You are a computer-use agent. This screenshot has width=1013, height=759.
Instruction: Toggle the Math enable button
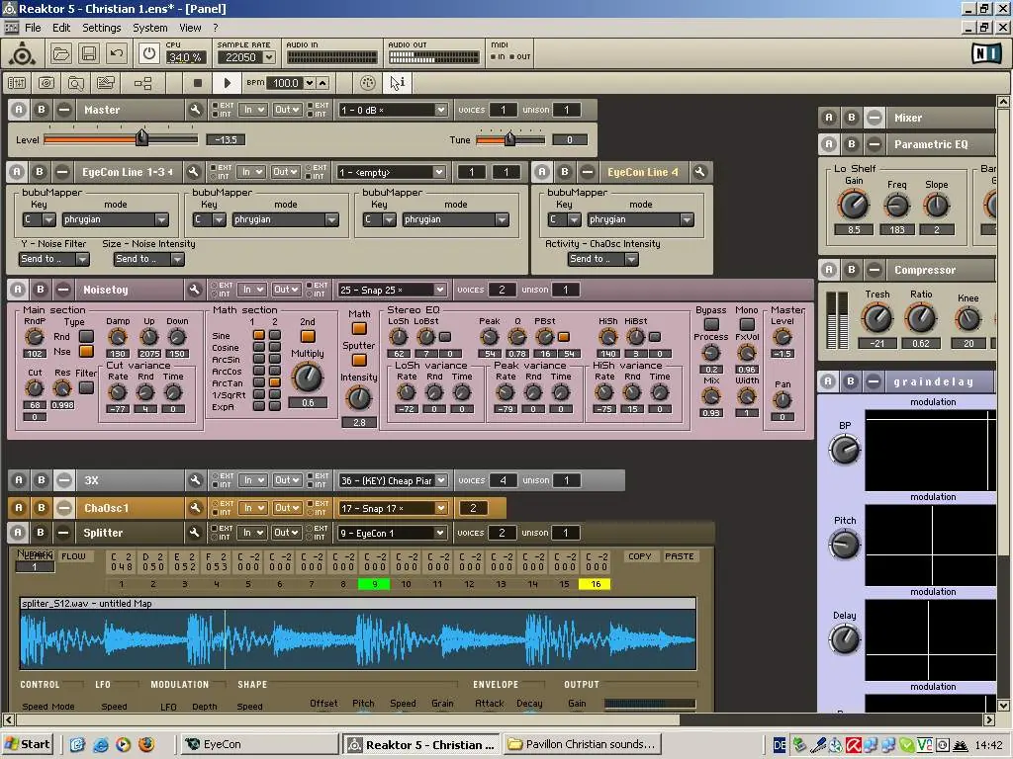click(359, 328)
